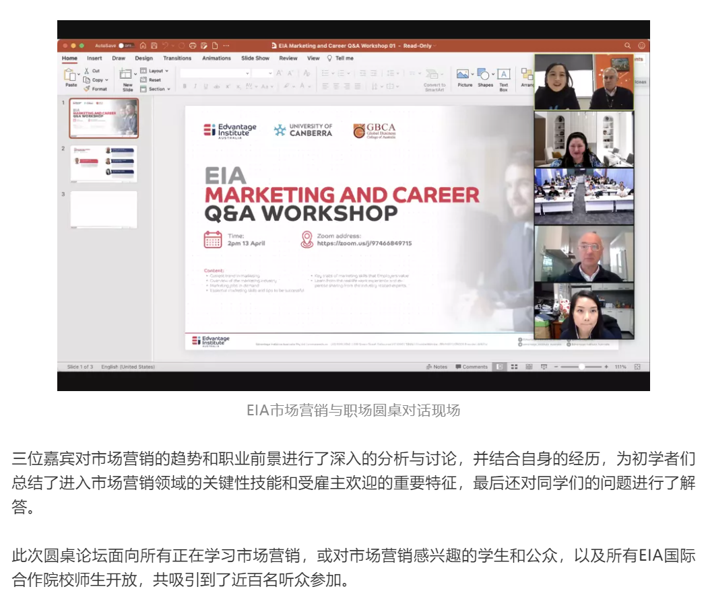Click the Save icon in title bar
The height and width of the screenshot is (591, 706).
pos(154,46)
